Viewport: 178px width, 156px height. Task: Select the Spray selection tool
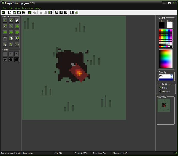pos(17,38)
